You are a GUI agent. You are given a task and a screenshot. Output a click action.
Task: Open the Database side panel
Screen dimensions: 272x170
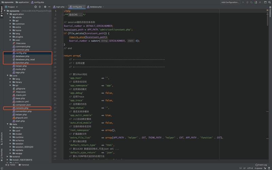tap(270, 12)
